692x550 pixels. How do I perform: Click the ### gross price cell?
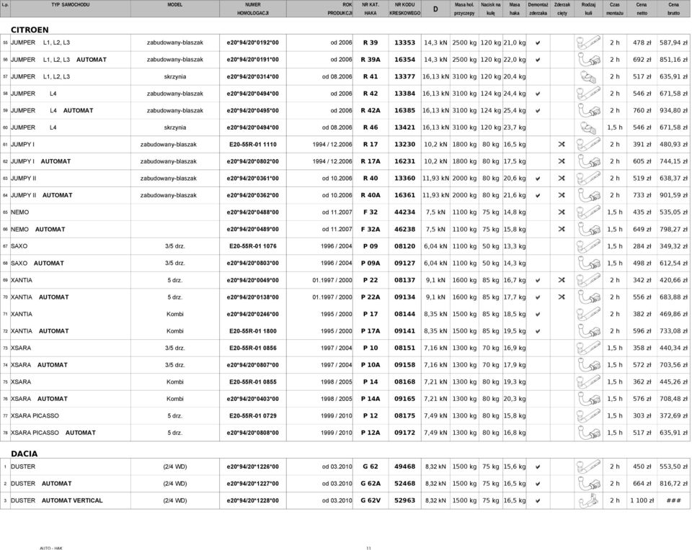(x=673, y=500)
